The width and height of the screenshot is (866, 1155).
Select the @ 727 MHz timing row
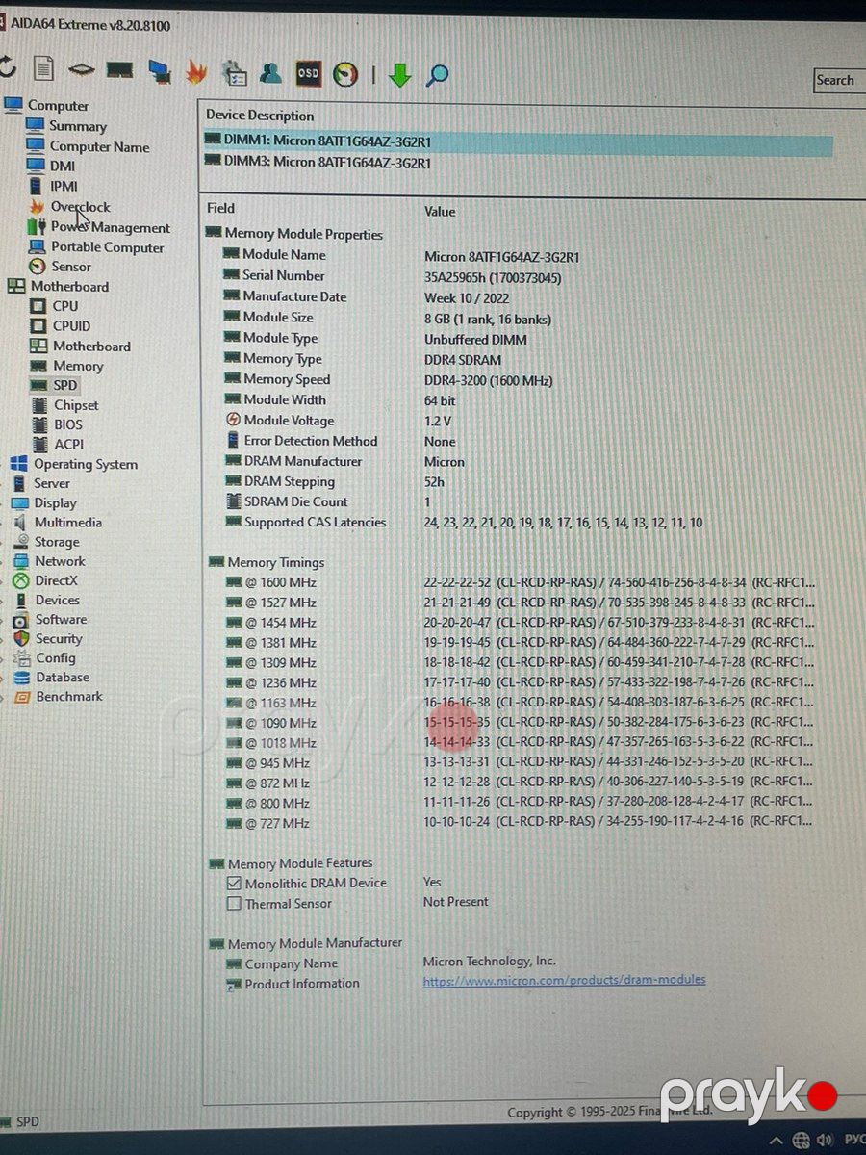tap(520, 823)
